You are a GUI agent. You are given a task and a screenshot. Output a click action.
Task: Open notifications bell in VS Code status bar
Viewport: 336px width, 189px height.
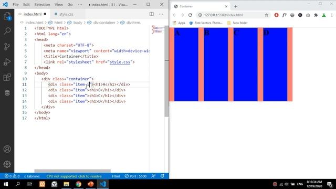tap(162, 176)
